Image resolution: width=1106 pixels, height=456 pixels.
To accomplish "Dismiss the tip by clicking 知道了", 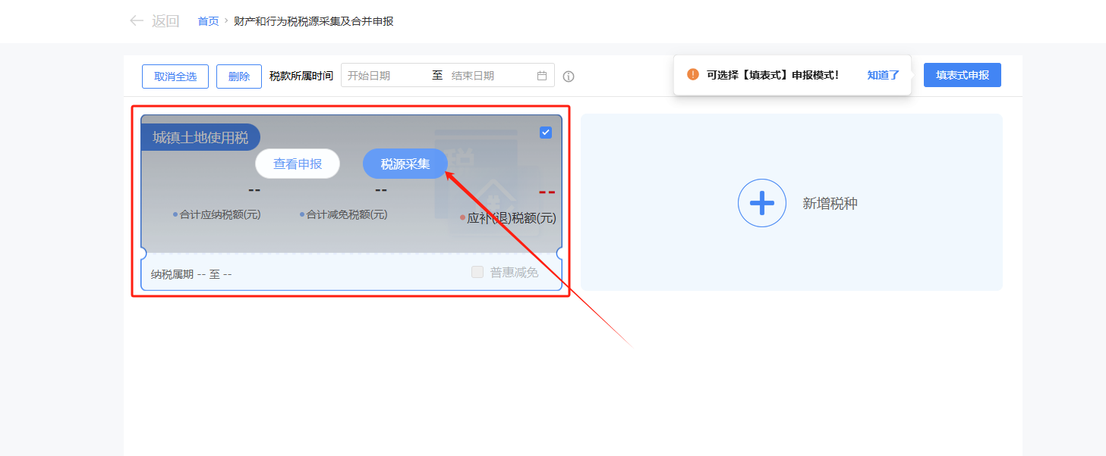I will coord(882,75).
